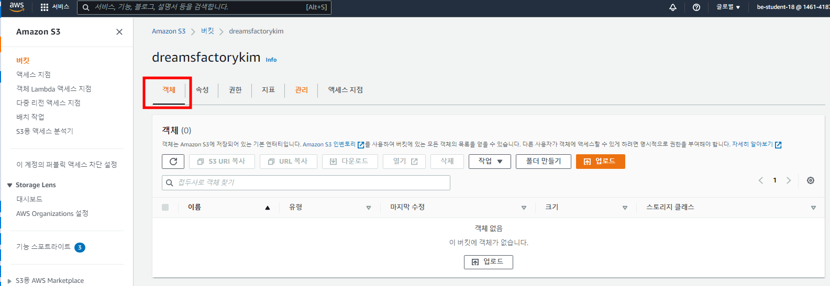The height and width of the screenshot is (286, 830).
Task: Open the help question mark icon
Action: pos(696,7)
